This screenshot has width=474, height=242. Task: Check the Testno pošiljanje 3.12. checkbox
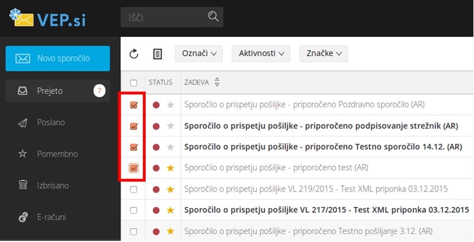(133, 232)
